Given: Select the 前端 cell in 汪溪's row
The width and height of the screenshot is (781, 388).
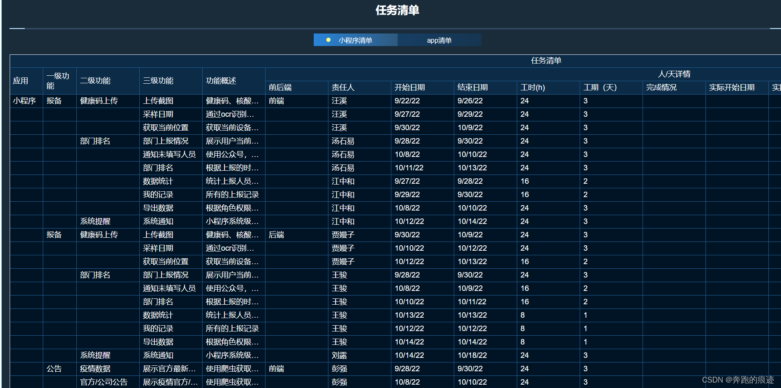Looking at the screenshot, I should click(x=297, y=101).
